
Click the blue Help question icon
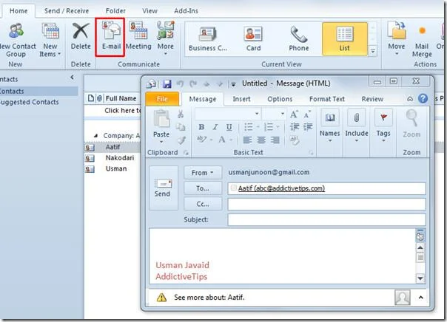(423, 99)
